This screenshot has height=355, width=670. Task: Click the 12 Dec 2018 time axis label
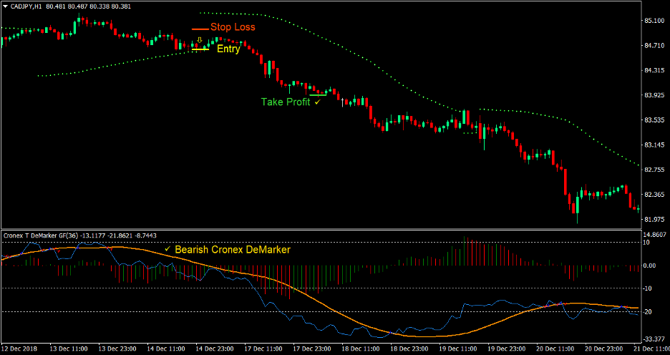pos(19,349)
